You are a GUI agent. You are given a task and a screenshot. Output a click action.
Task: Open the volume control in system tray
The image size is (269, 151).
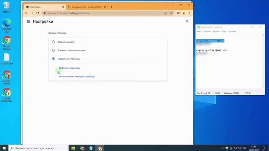coord(239,148)
